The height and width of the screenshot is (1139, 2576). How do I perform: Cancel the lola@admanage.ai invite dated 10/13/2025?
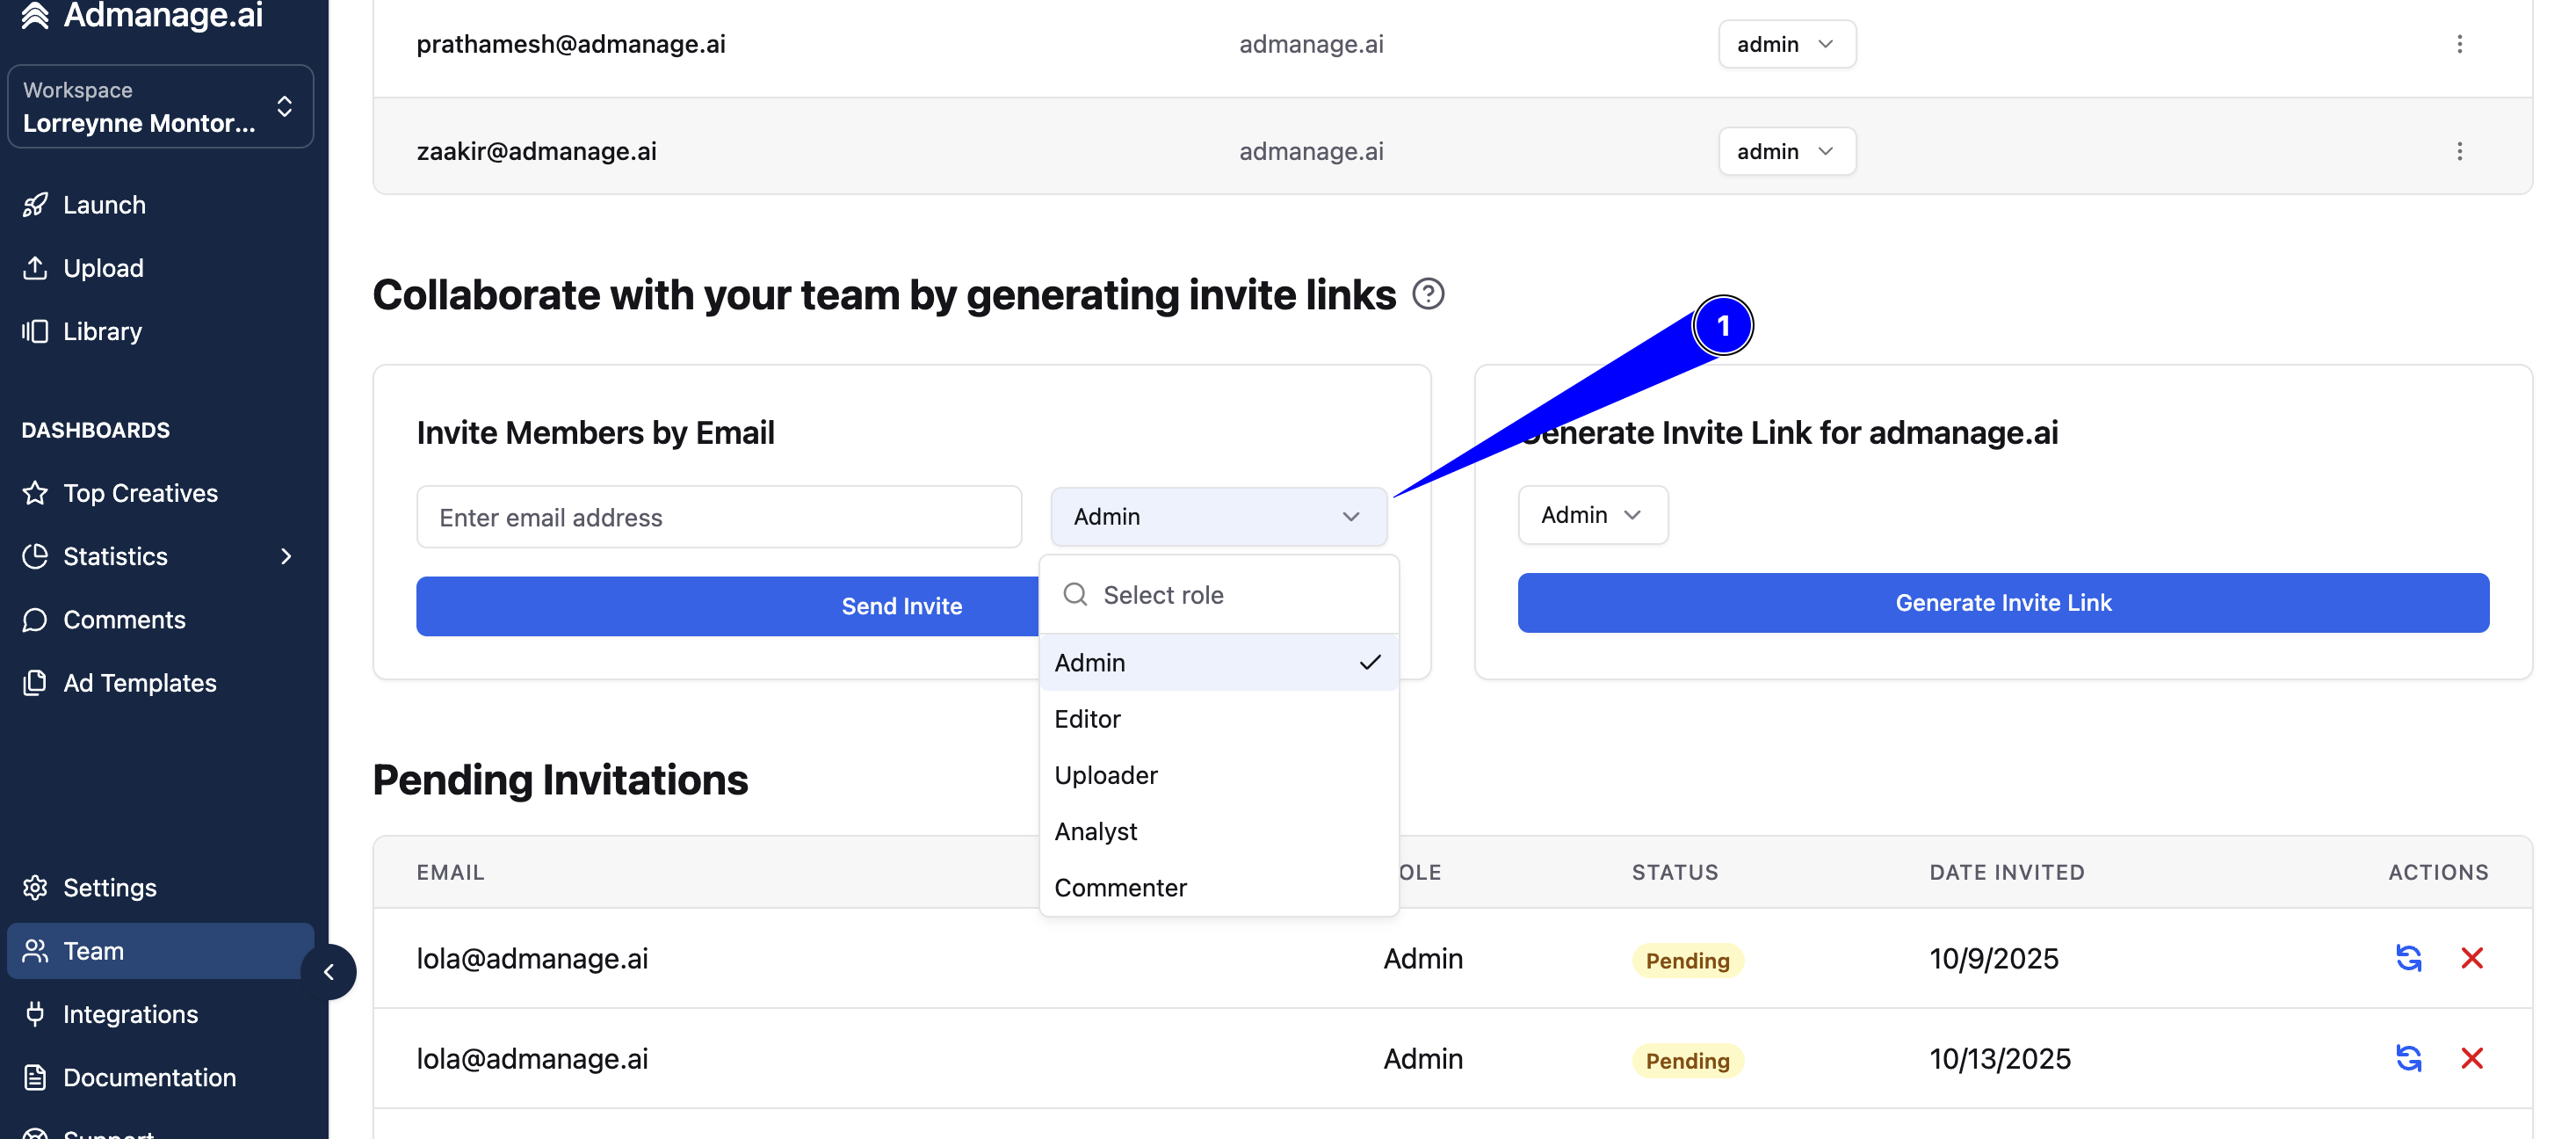coord(2472,1058)
